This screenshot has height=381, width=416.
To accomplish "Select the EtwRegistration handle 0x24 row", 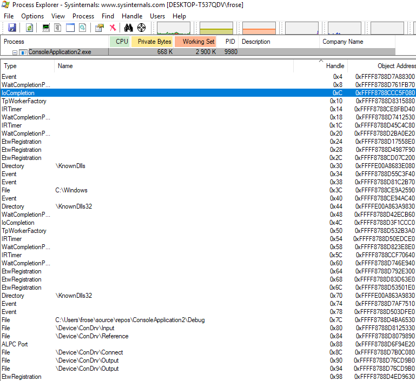I will [208, 142].
